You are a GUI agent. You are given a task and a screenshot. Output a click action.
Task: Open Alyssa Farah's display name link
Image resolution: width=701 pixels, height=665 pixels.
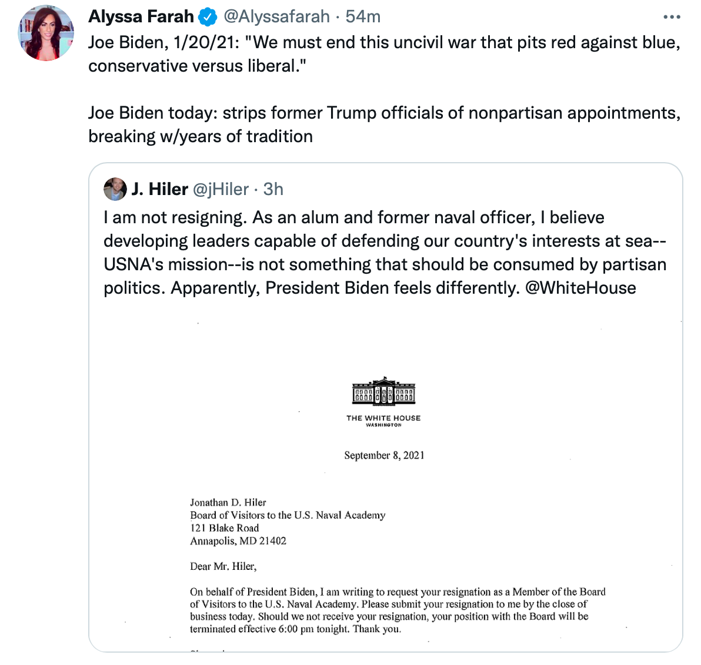(141, 17)
